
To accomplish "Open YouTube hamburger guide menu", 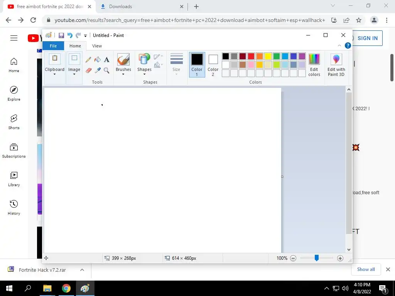I will click(14, 38).
